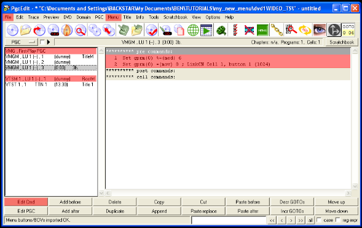Click the disc icon with 'new' label
Image resolution: width=362 pixels, height=228 pixels.
(x=53, y=30)
